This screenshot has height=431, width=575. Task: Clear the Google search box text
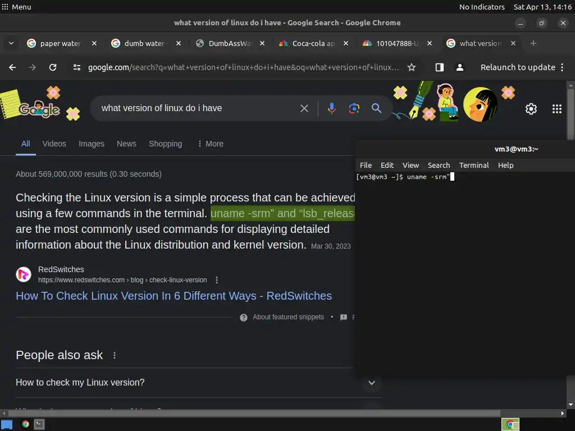point(304,108)
